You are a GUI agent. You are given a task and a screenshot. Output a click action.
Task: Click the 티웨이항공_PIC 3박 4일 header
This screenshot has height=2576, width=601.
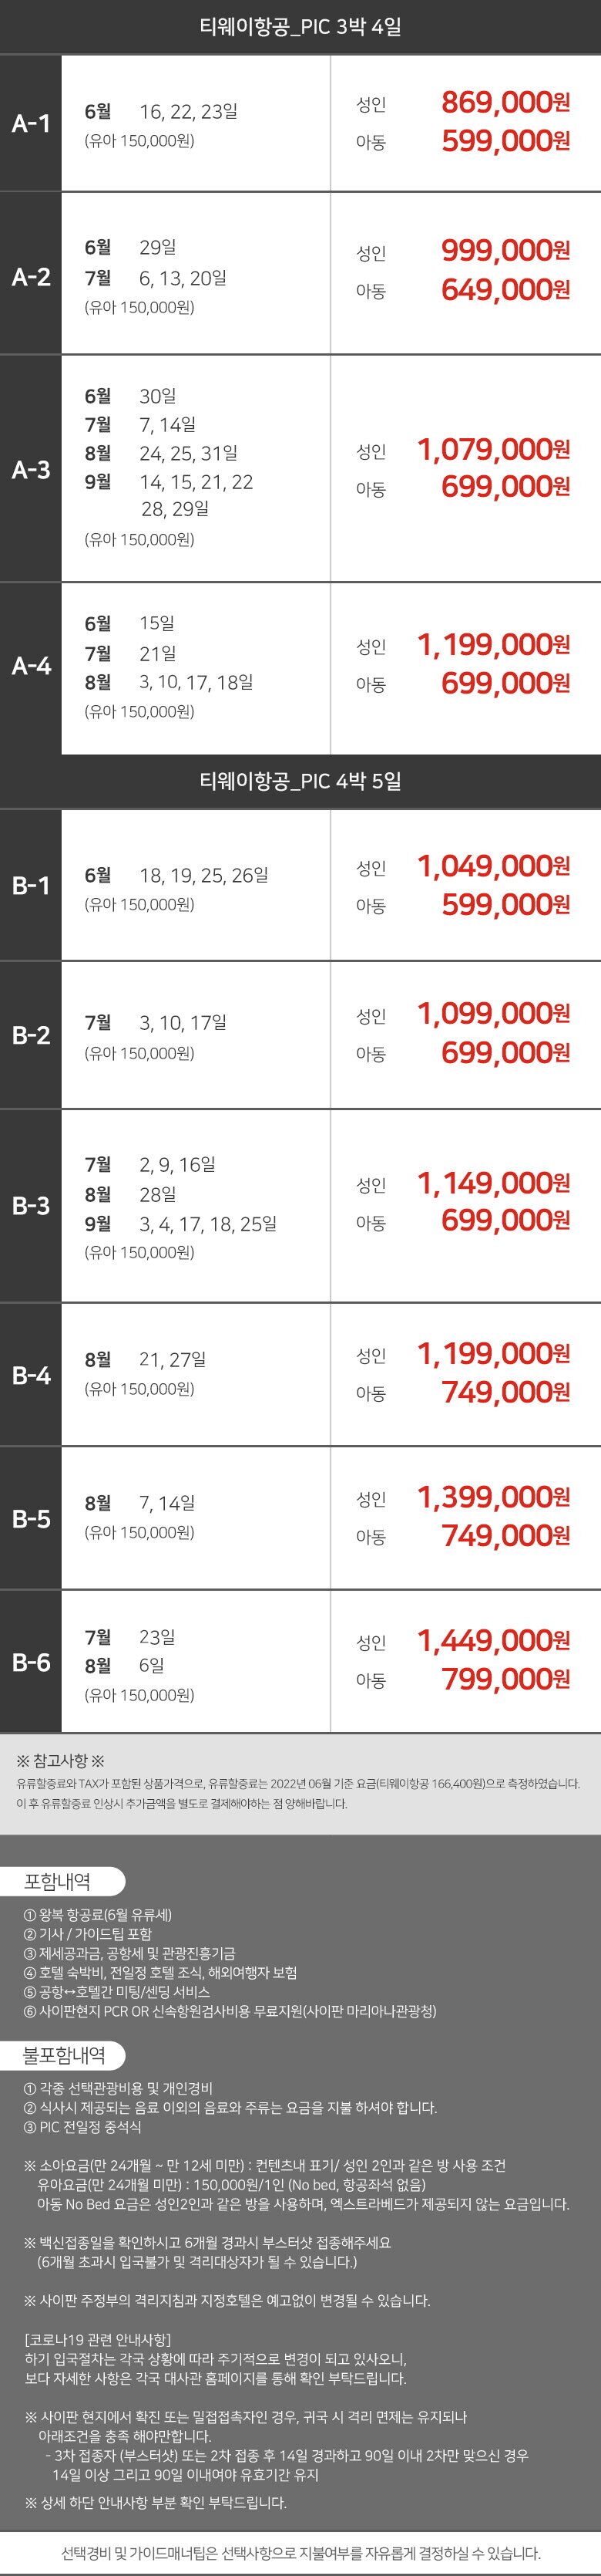click(x=300, y=27)
